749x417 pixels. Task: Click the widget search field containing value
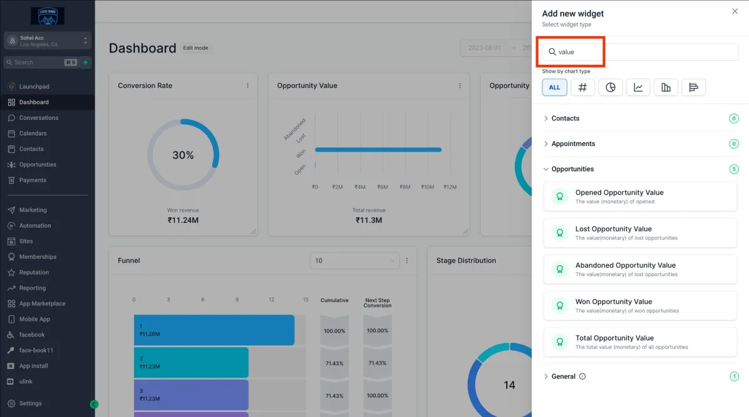point(643,52)
